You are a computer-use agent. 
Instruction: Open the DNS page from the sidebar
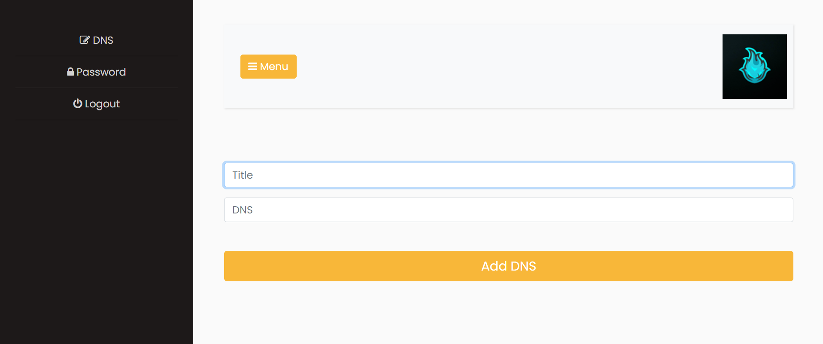point(103,40)
